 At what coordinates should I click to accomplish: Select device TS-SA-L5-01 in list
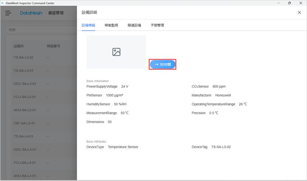[x=24, y=70]
